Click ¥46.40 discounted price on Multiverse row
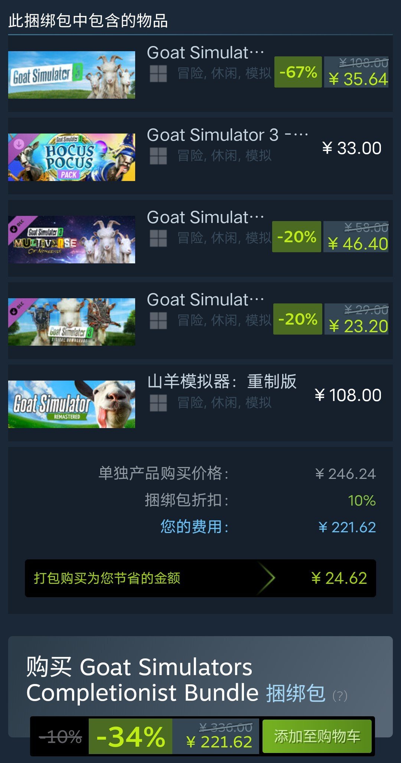Screen dimensions: 401x763 [x=358, y=244]
